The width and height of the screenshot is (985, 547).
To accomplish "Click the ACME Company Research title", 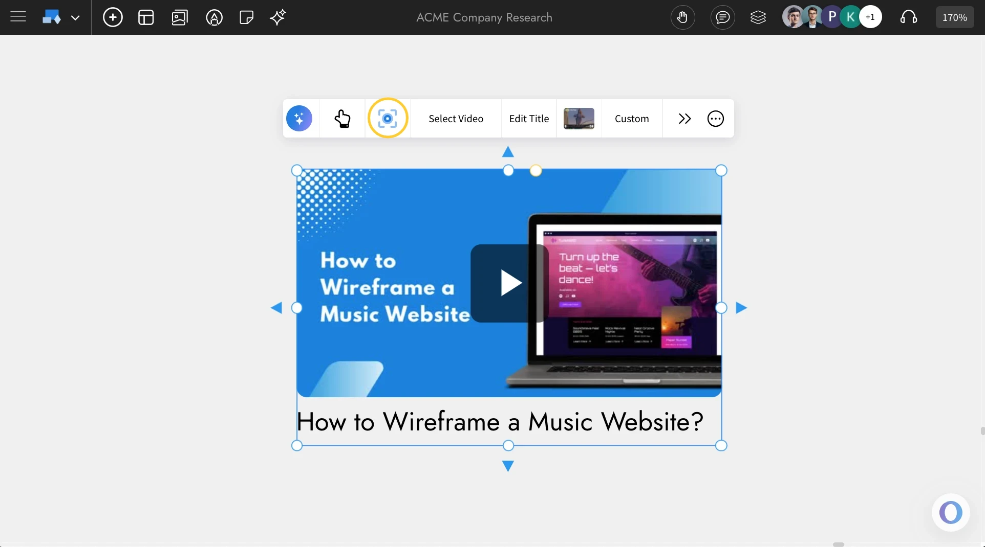I will (484, 17).
